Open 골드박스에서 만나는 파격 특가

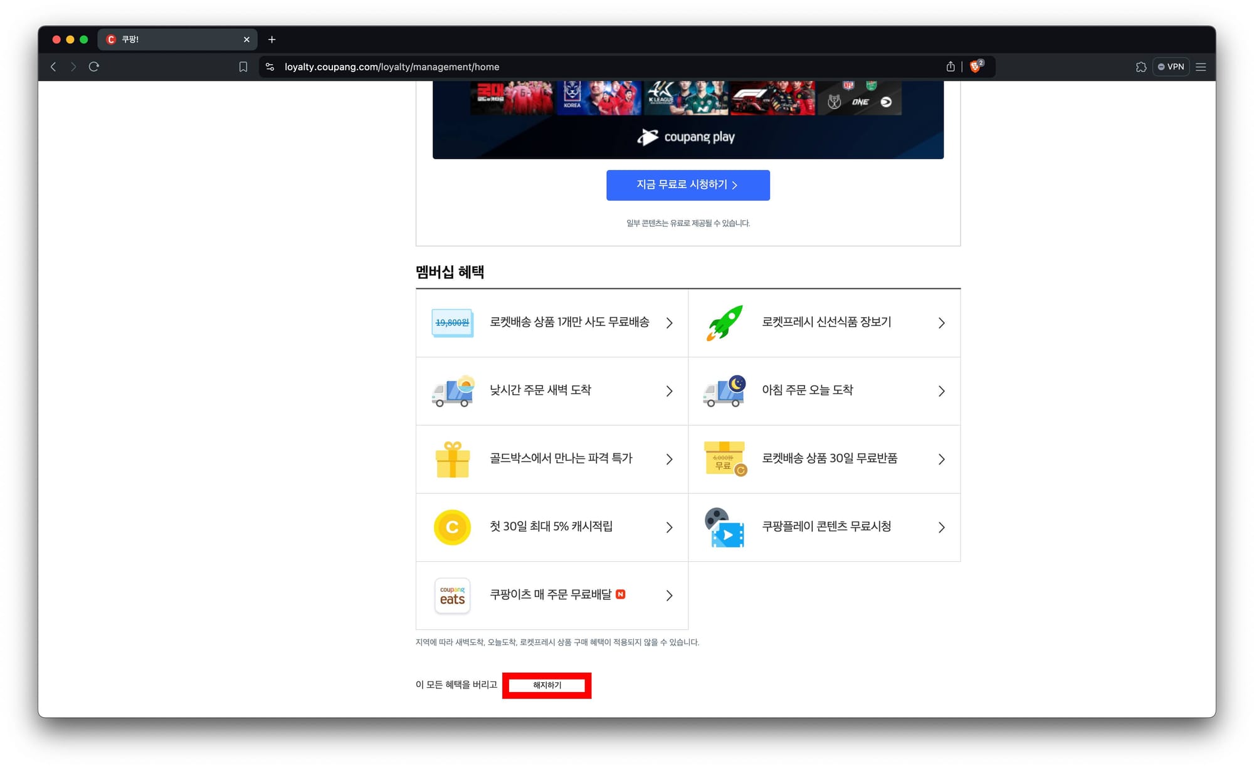point(552,460)
